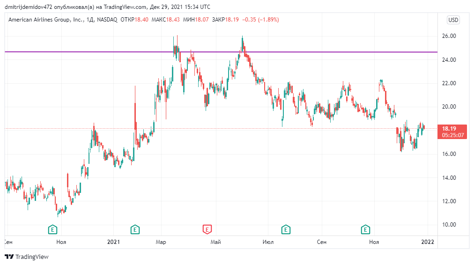Click the high value 18.43
474x265 pixels.
pyautogui.click(x=173, y=20)
